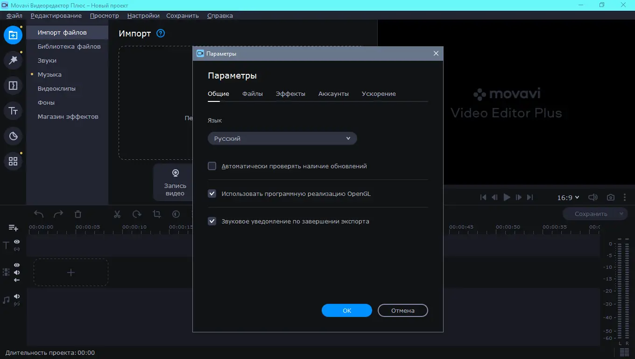Open the titles panel icon

coord(13,111)
